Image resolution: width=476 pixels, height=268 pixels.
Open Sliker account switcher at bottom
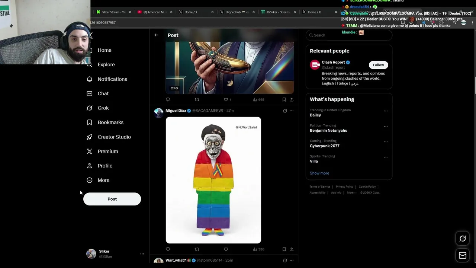[x=115, y=254]
